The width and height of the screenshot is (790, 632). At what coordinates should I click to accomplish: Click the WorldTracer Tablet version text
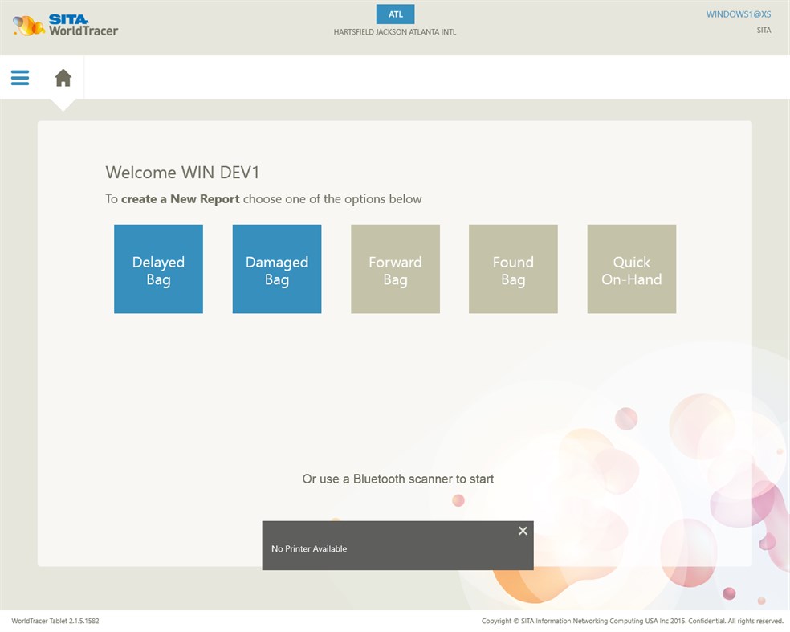pos(56,621)
